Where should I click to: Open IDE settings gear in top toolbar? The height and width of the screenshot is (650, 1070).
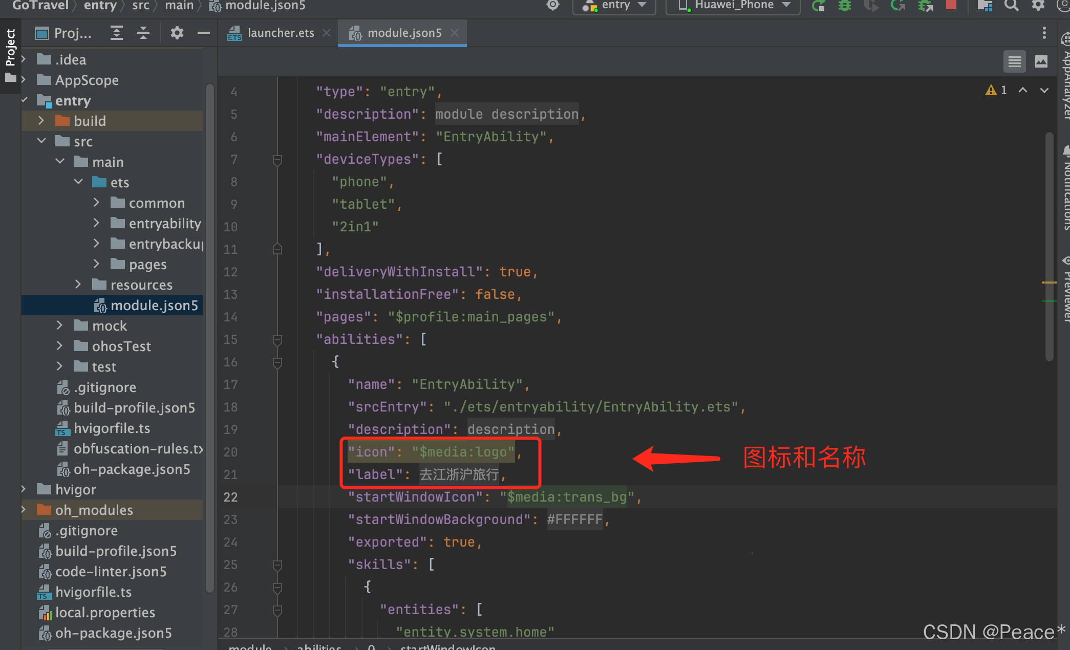pos(1038,6)
